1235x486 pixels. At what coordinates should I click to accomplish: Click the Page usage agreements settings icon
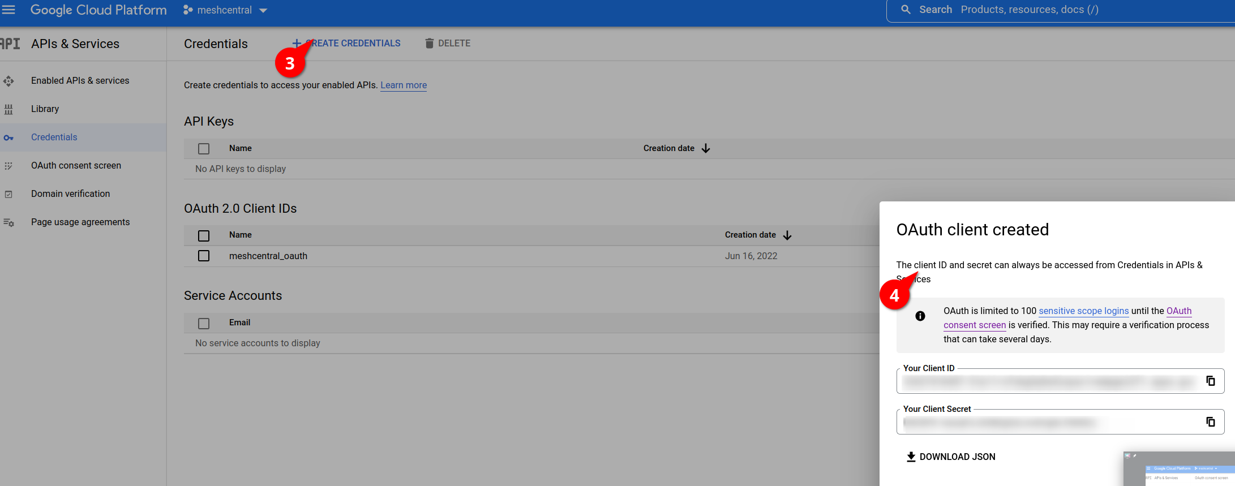pyautogui.click(x=8, y=222)
